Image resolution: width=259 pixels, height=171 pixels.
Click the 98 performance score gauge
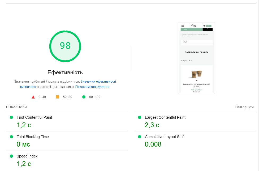click(65, 46)
